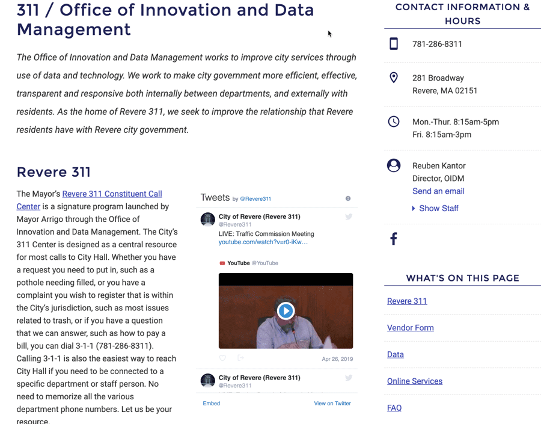The width and height of the screenshot is (541, 424).
Task: Click the map pin icon beside 281 Broadway
Action: point(394,78)
